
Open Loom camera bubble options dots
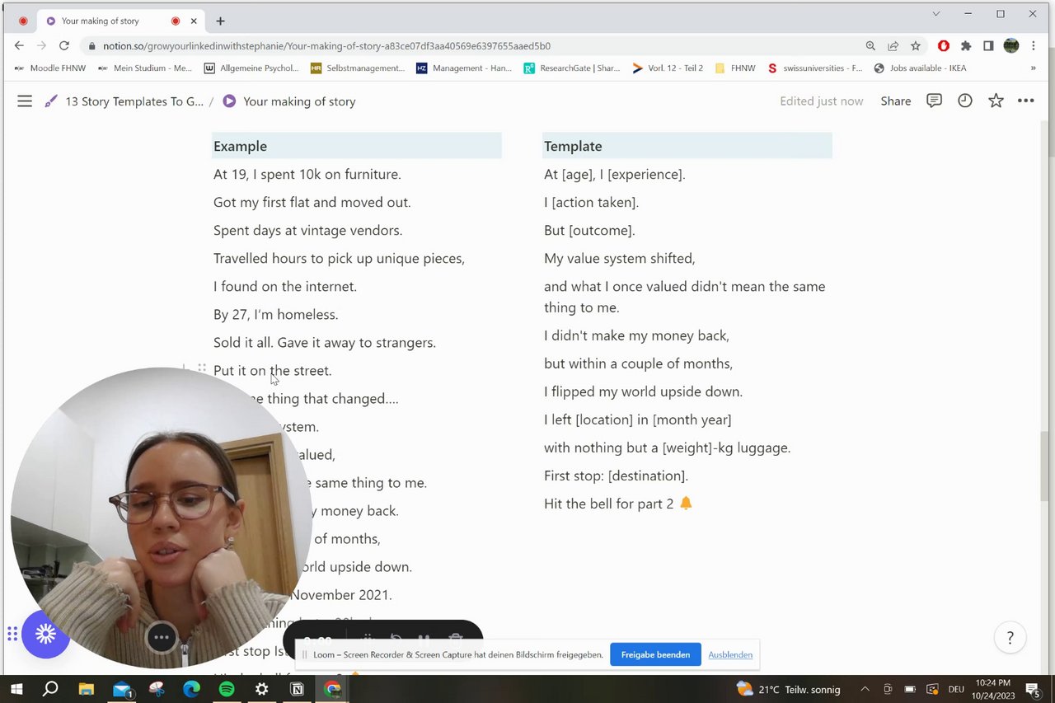pos(162,637)
